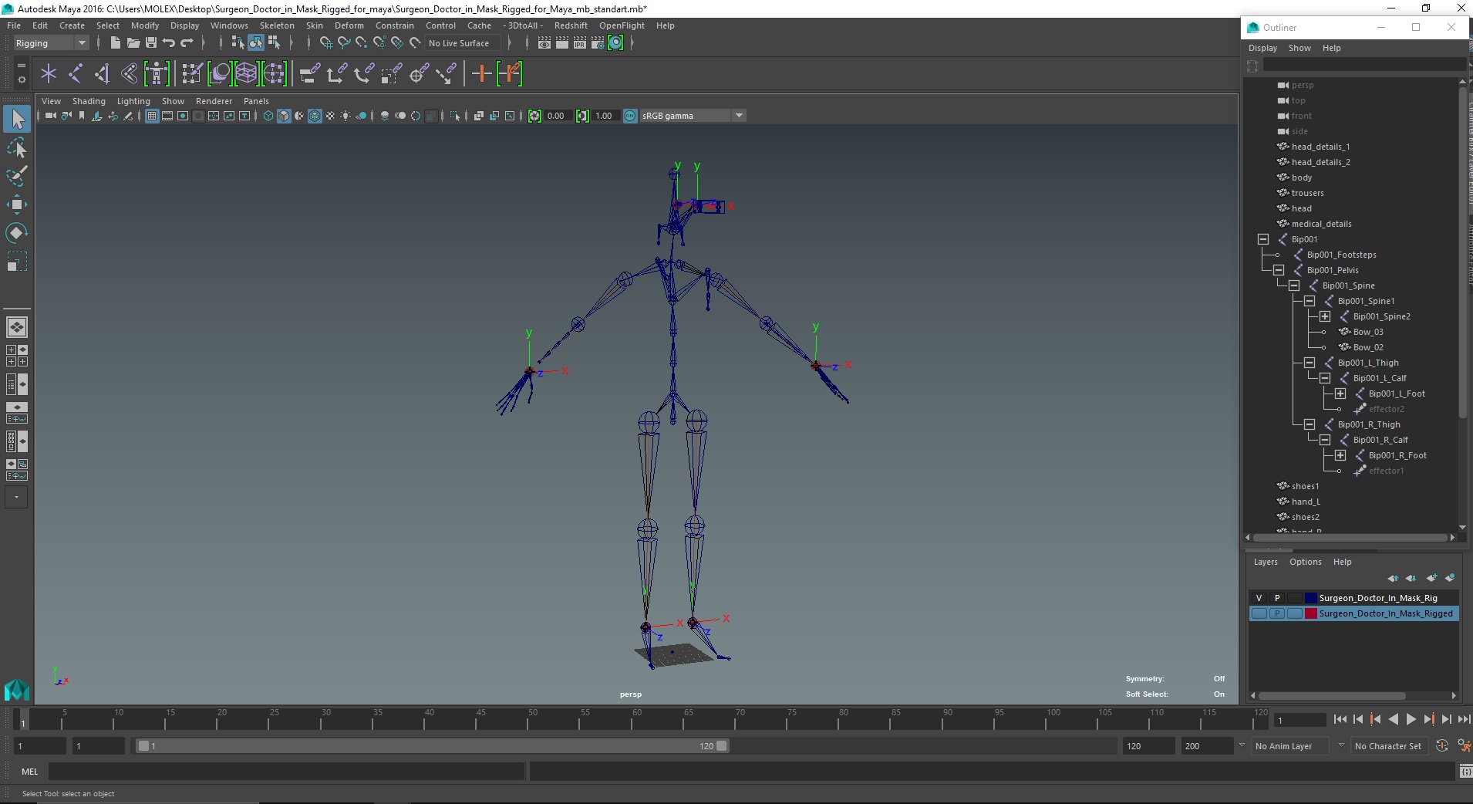Screen dimensions: 1473x804
Task: Click the Open Scene folder icon
Action: click(x=133, y=42)
